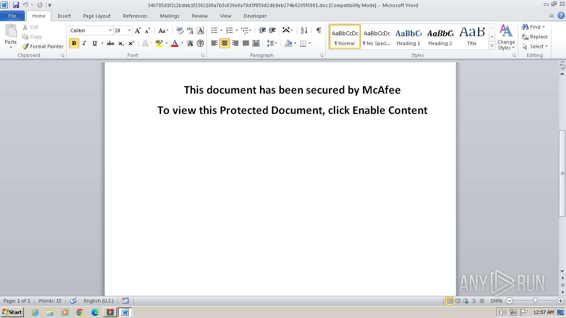Click Select button in Editing
This screenshot has width=566, height=318.
click(535, 46)
